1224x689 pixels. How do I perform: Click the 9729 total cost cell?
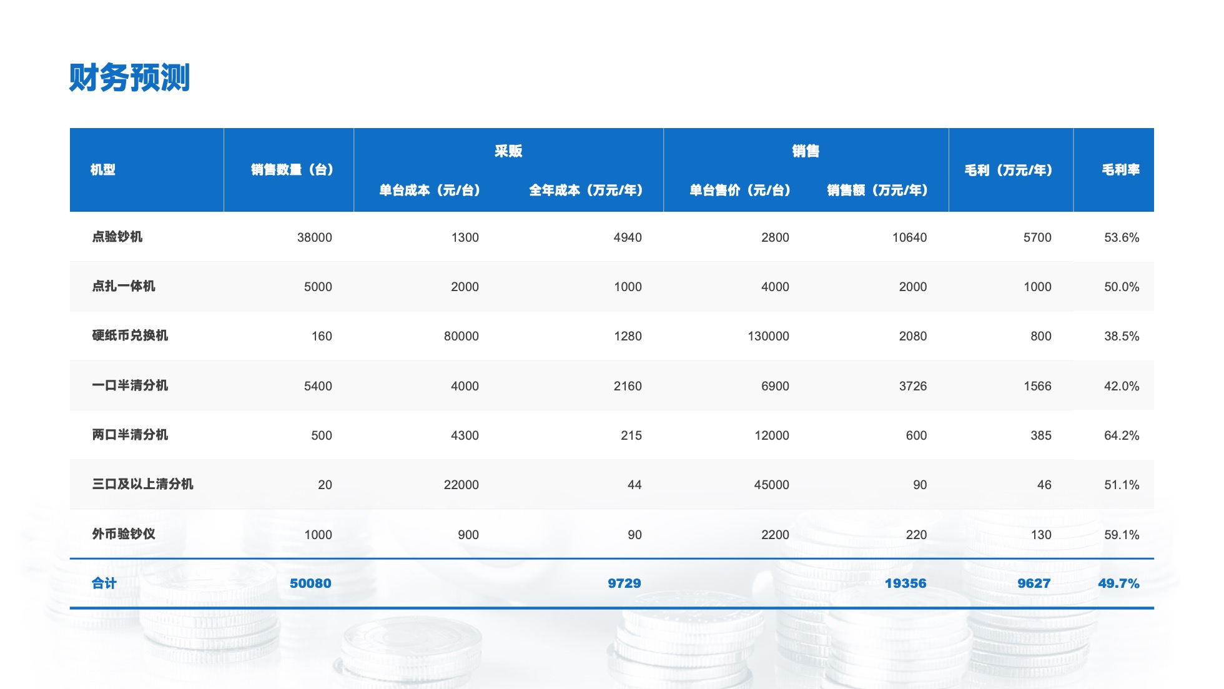(624, 583)
